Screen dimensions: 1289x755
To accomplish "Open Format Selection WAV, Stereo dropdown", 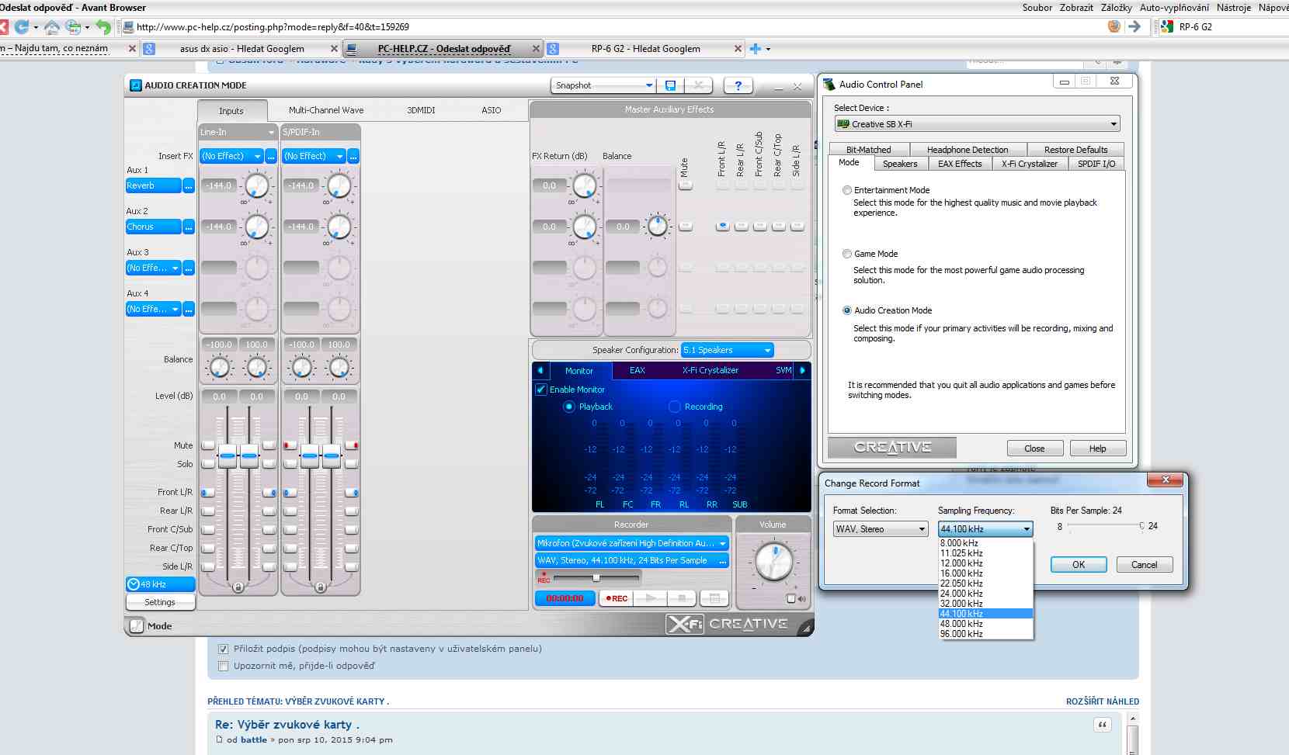I will pyautogui.click(x=881, y=529).
